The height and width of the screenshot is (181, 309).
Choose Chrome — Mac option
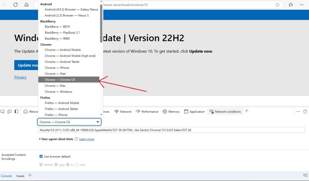click(69, 86)
